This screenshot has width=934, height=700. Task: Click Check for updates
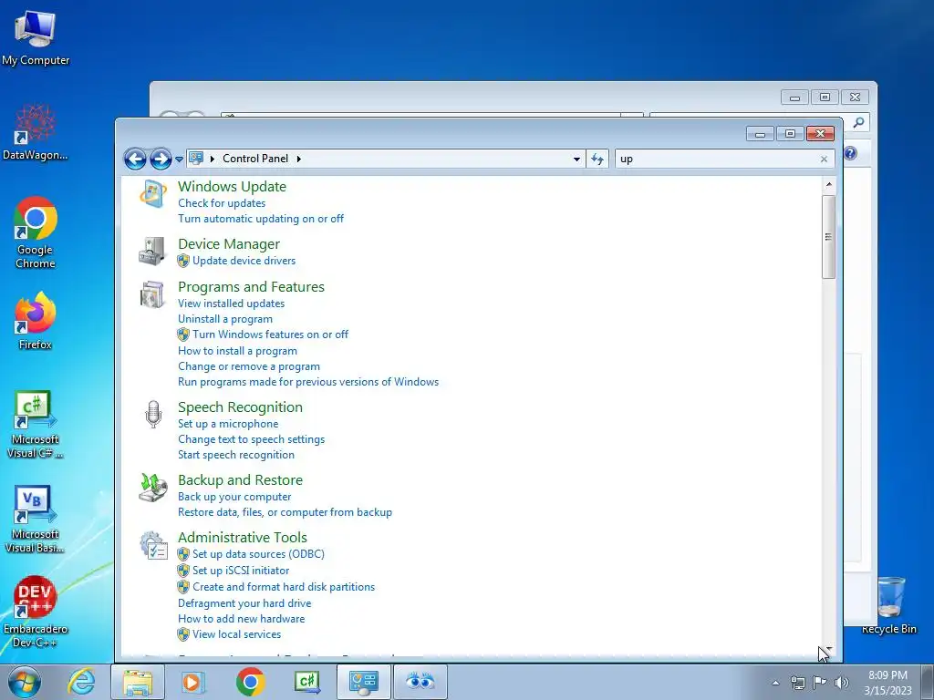[222, 203]
